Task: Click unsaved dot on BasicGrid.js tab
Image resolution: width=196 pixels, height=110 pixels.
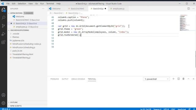Action: [105, 9]
